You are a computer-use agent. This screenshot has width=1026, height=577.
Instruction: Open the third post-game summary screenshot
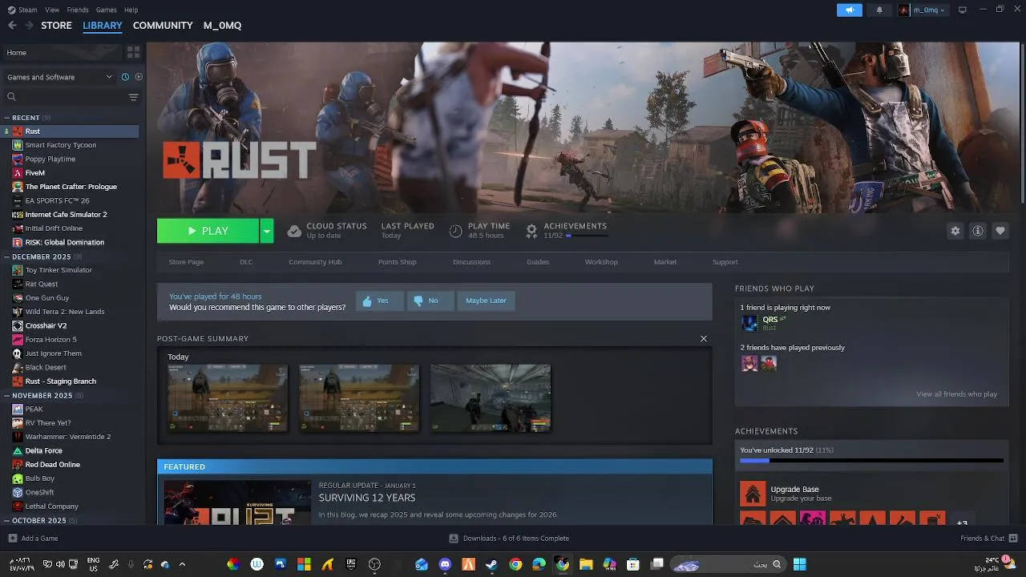[491, 398]
